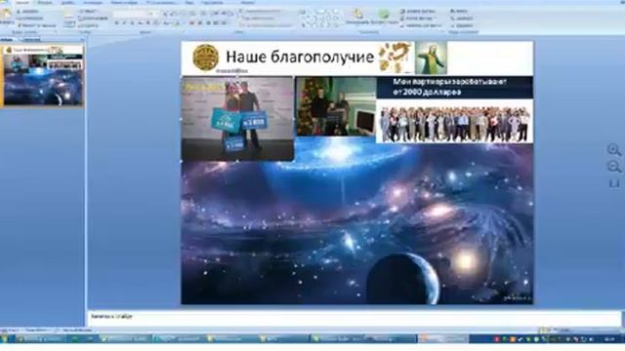The image size is (625, 351).
Task: Toggle bold formatting
Action: click(x=116, y=23)
